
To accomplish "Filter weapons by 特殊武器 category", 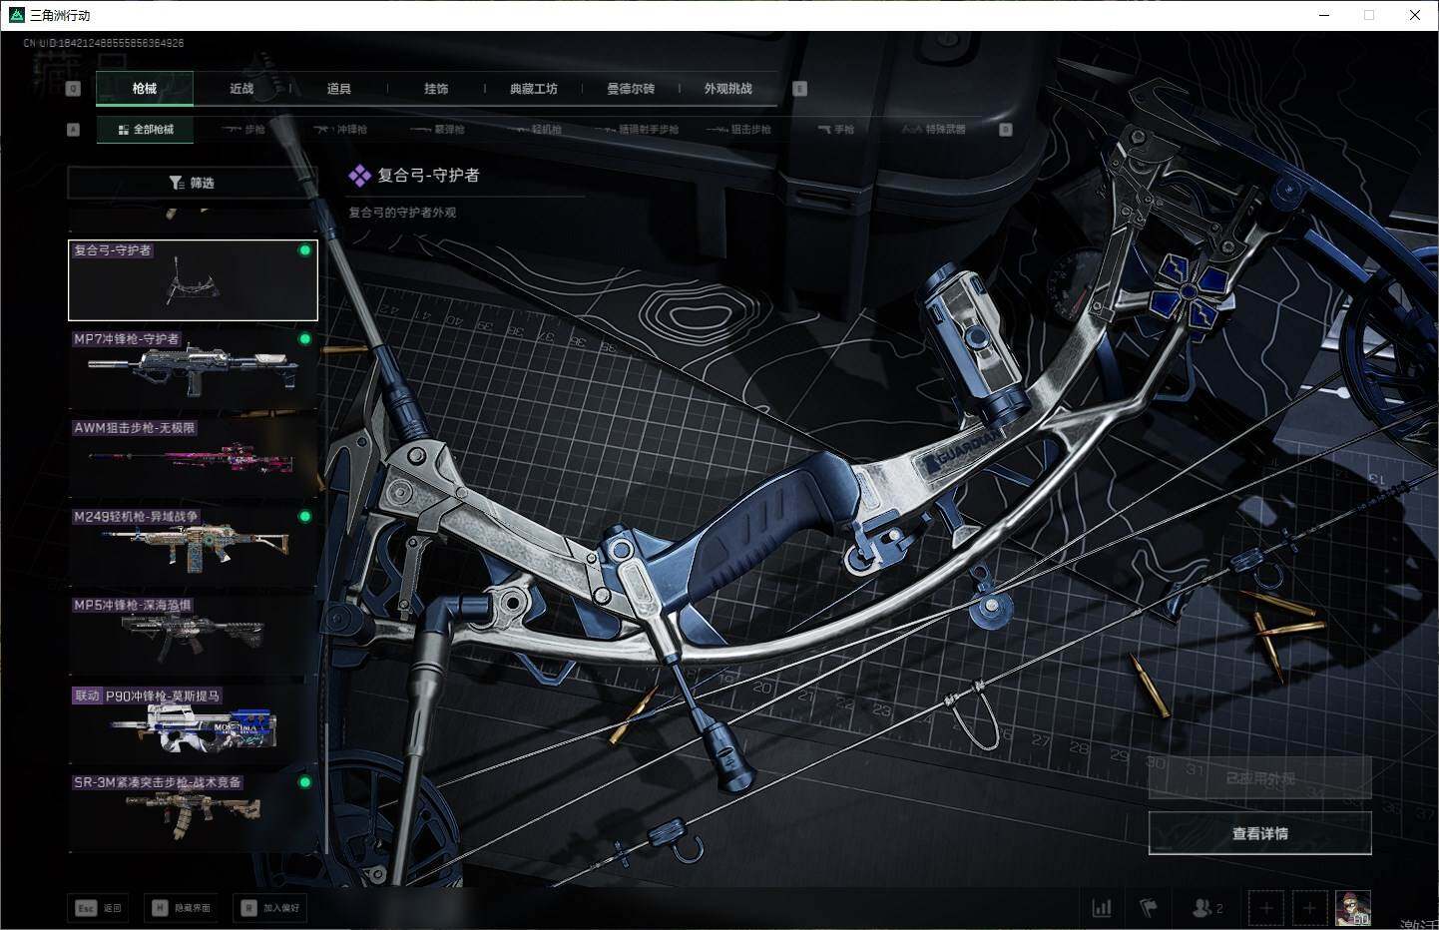I will (934, 130).
